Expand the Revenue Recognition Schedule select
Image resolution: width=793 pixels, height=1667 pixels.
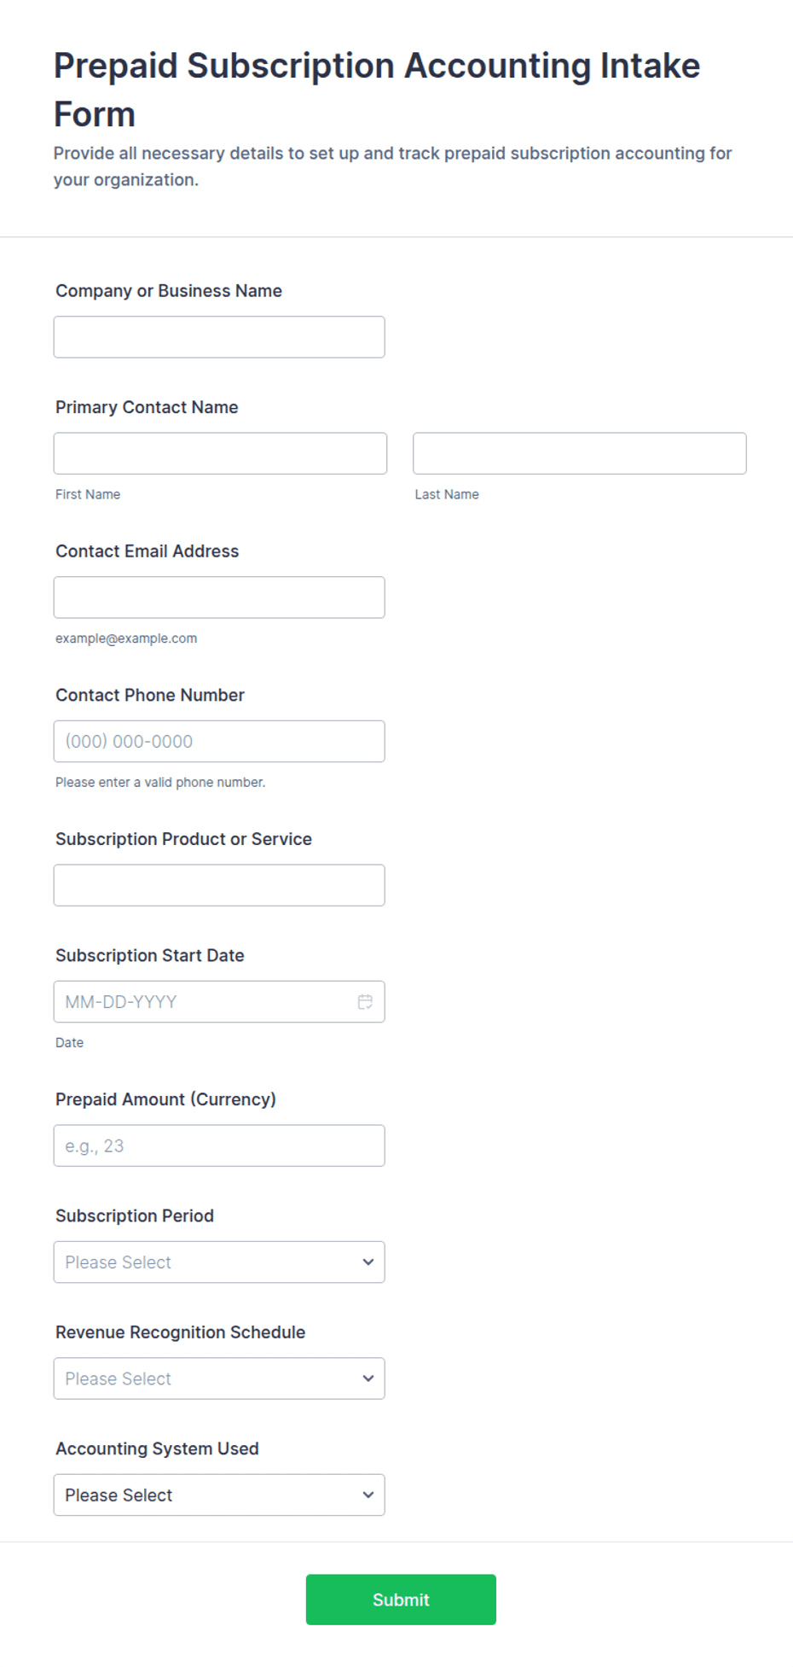[x=219, y=1378]
